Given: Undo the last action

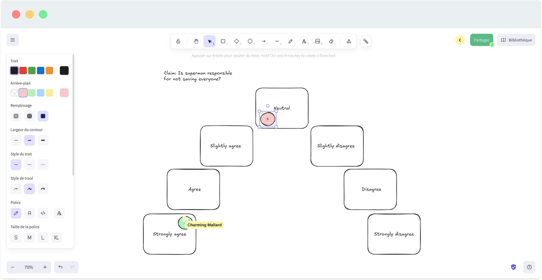Looking at the screenshot, I should [60, 267].
